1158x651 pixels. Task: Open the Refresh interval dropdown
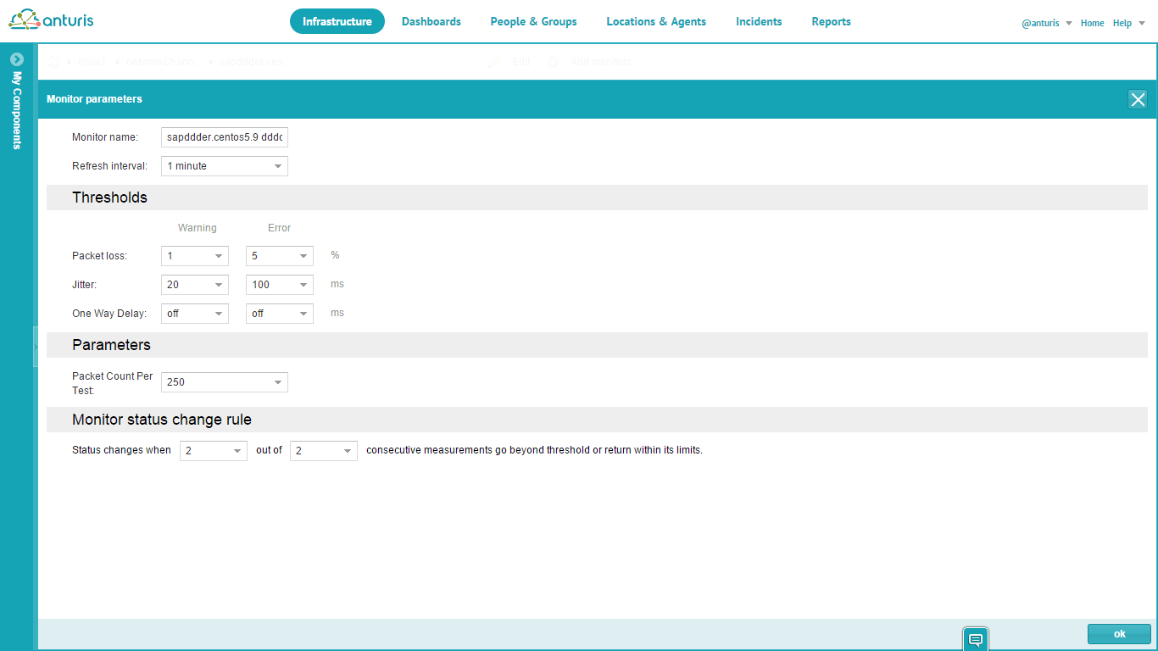click(225, 166)
